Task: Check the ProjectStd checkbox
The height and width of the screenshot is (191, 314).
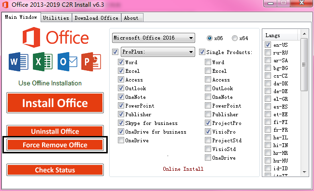Action: coord(208,140)
